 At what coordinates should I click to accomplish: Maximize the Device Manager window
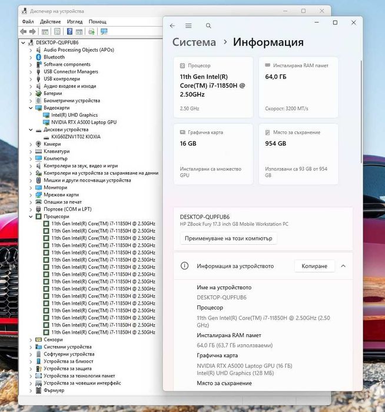(303, 11)
